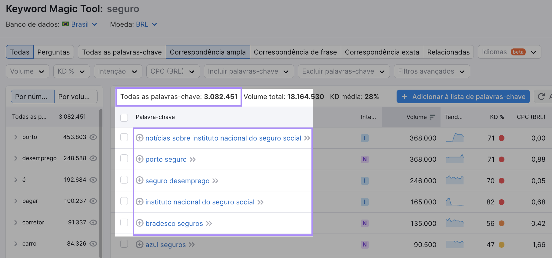This screenshot has height=258, width=552.
Task: Open double-arrow next to 'azul seguros'
Action: tap(192, 245)
